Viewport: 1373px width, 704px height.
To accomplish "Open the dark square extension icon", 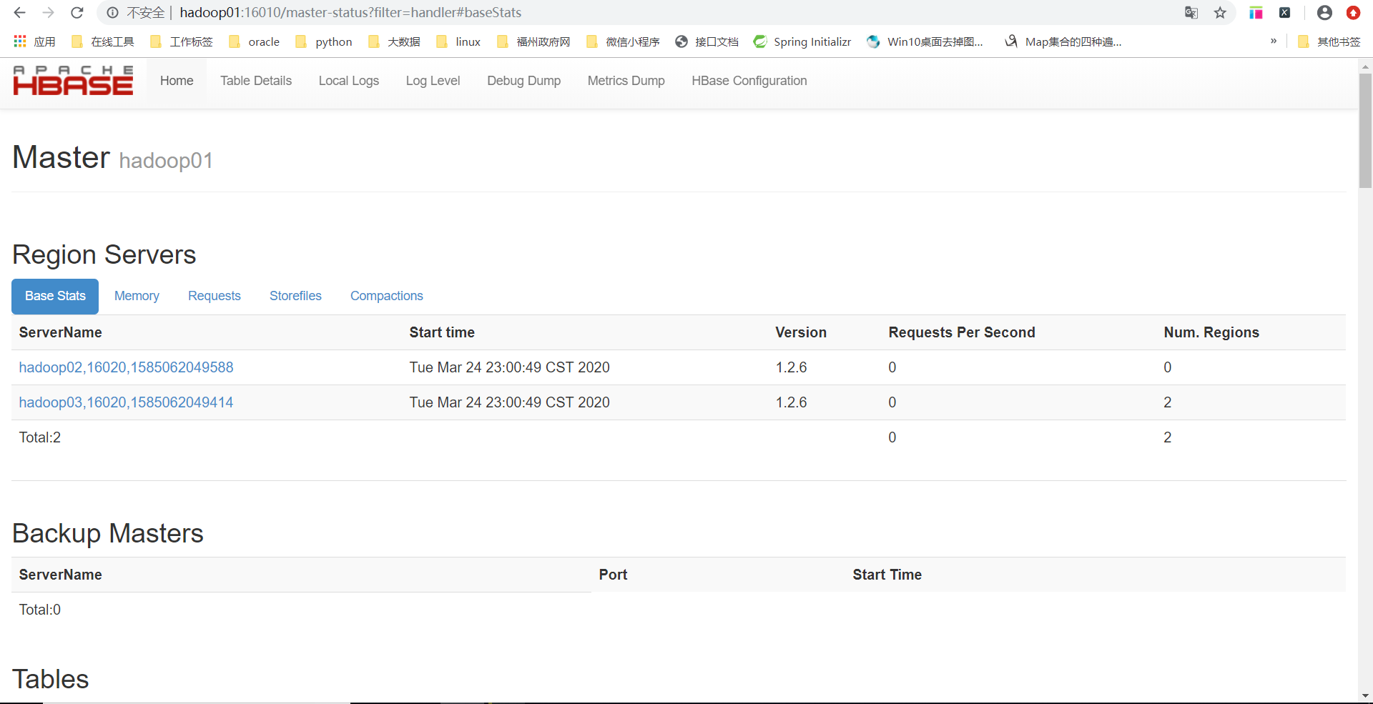I will point(1285,13).
